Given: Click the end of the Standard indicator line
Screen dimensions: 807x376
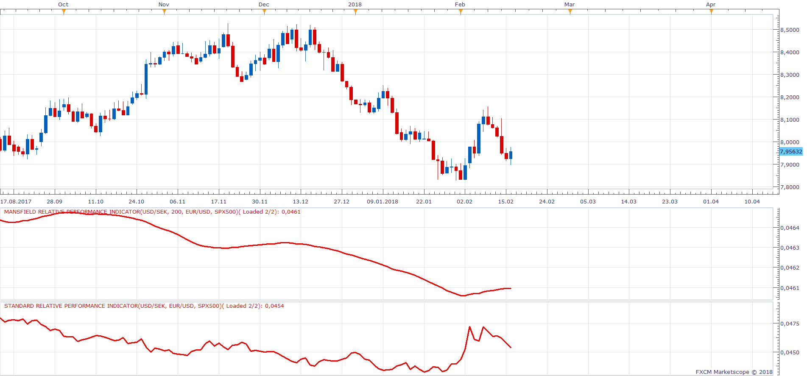Looking at the screenshot, I should pos(511,348).
